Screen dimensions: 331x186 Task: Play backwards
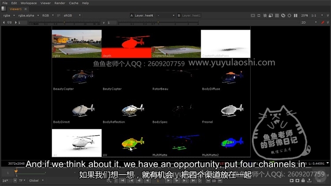[147, 181]
